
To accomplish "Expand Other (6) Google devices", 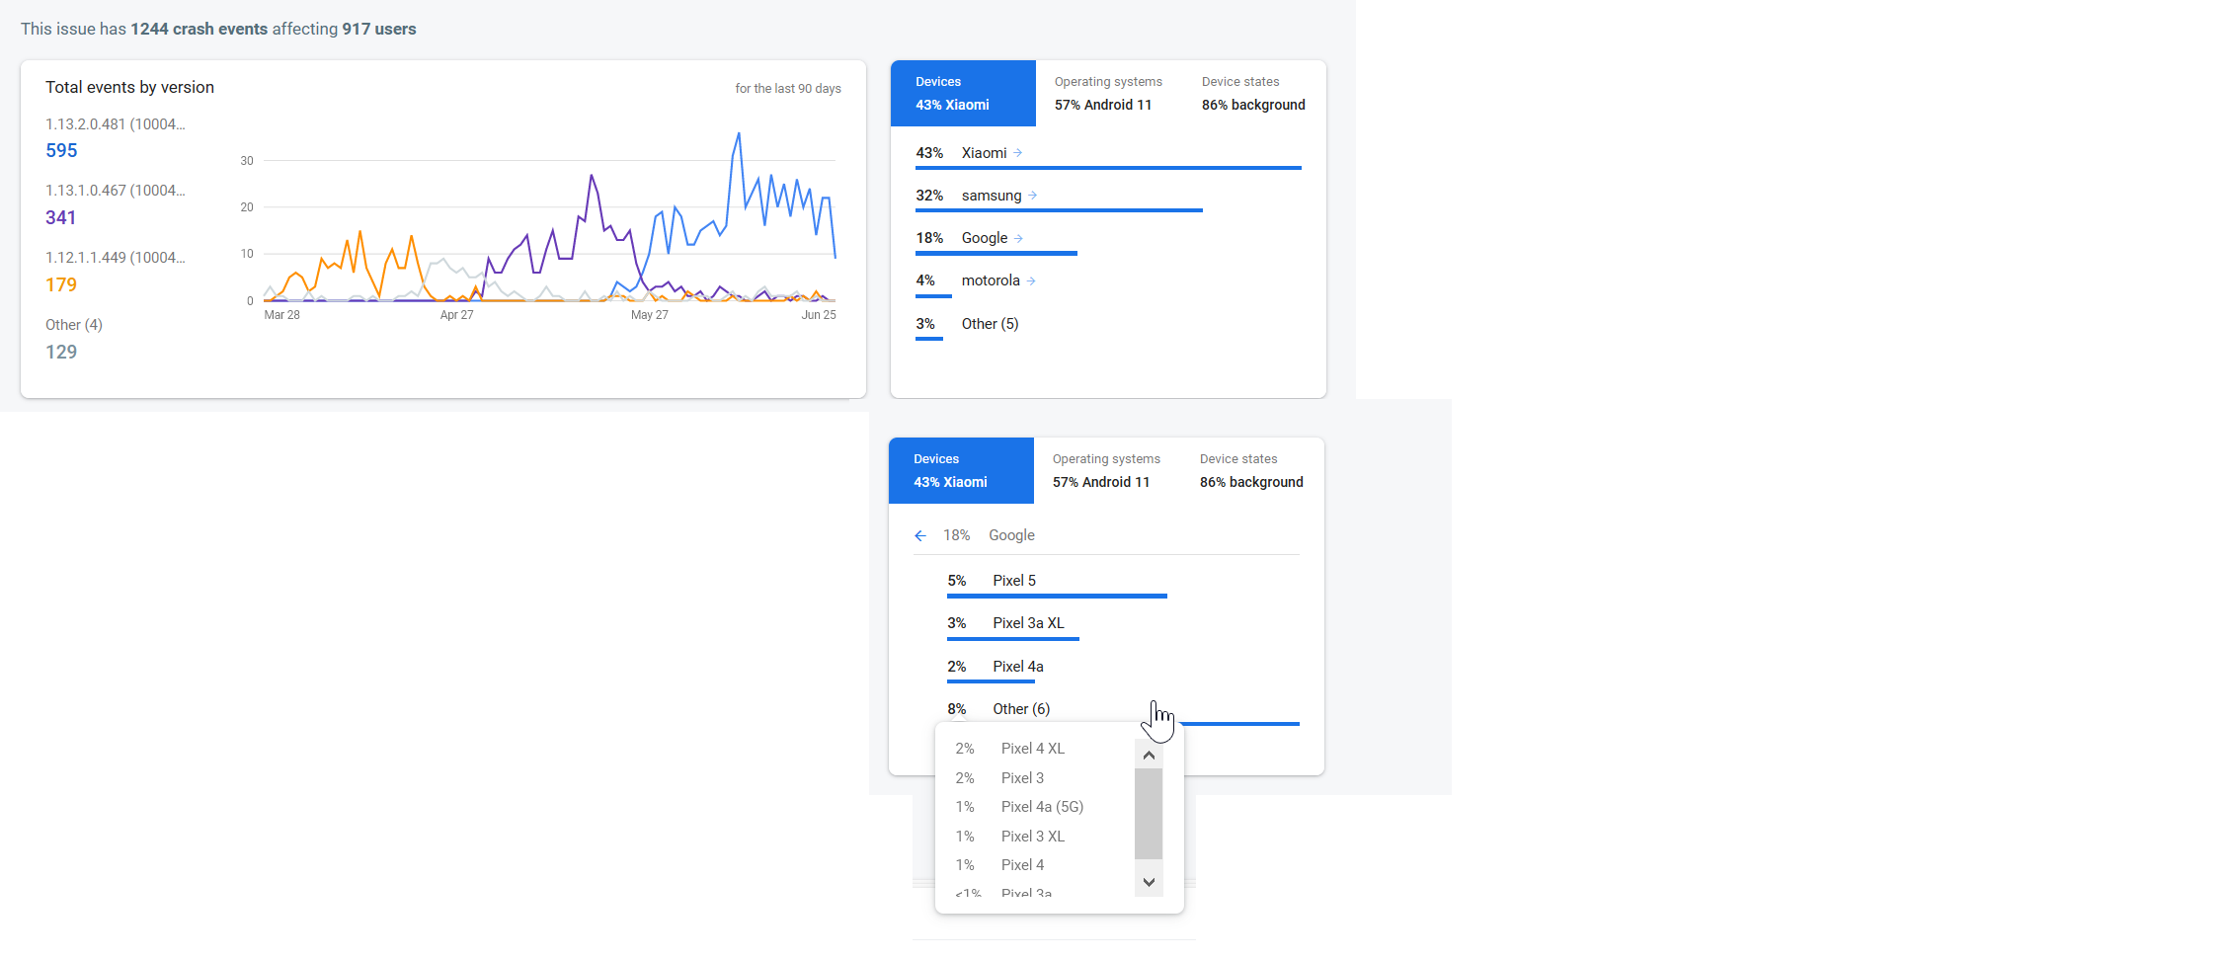I will pos(1021,709).
